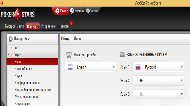Select Звуки in the settings list
This screenshot has width=190, height=106.
18,76
